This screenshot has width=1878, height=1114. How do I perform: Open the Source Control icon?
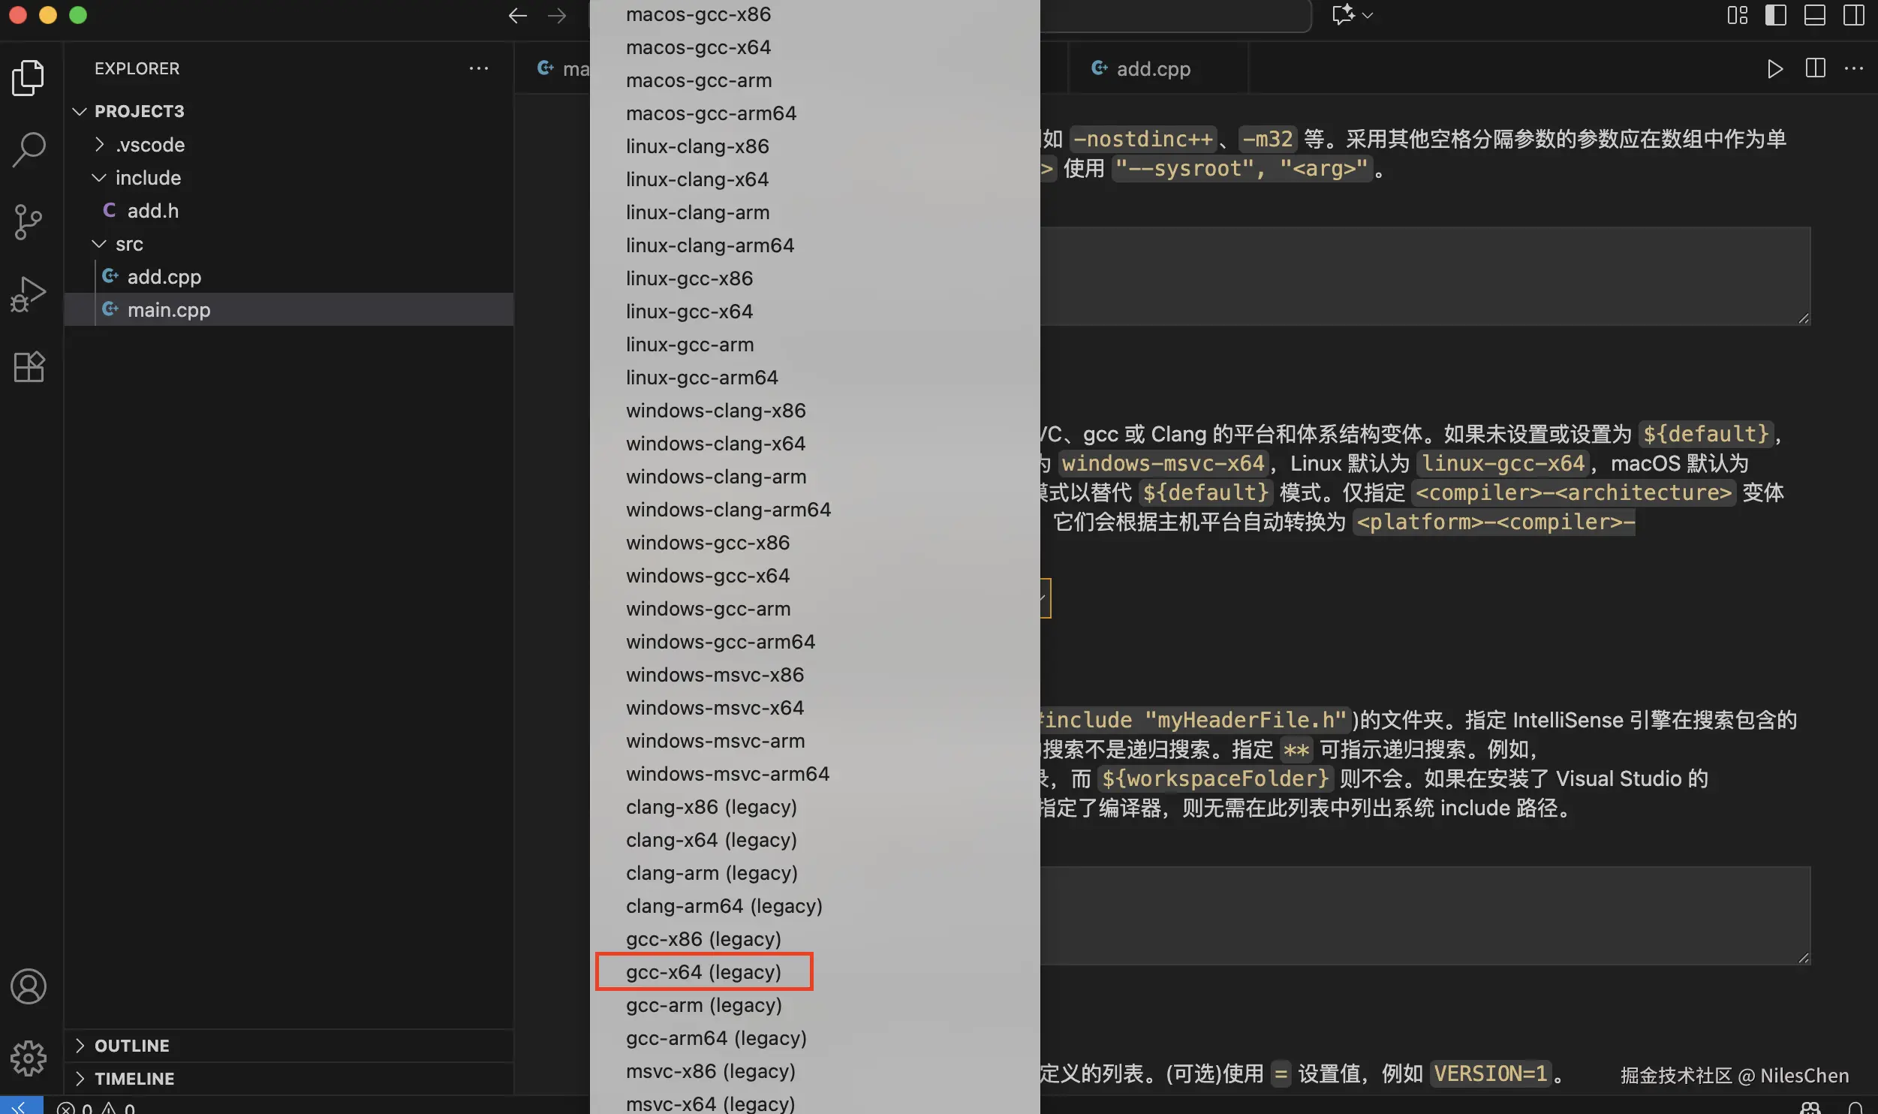click(29, 222)
